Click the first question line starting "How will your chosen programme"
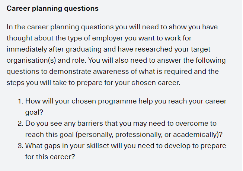Image resolution: width=243 pixels, height=171 pixels. [126, 101]
